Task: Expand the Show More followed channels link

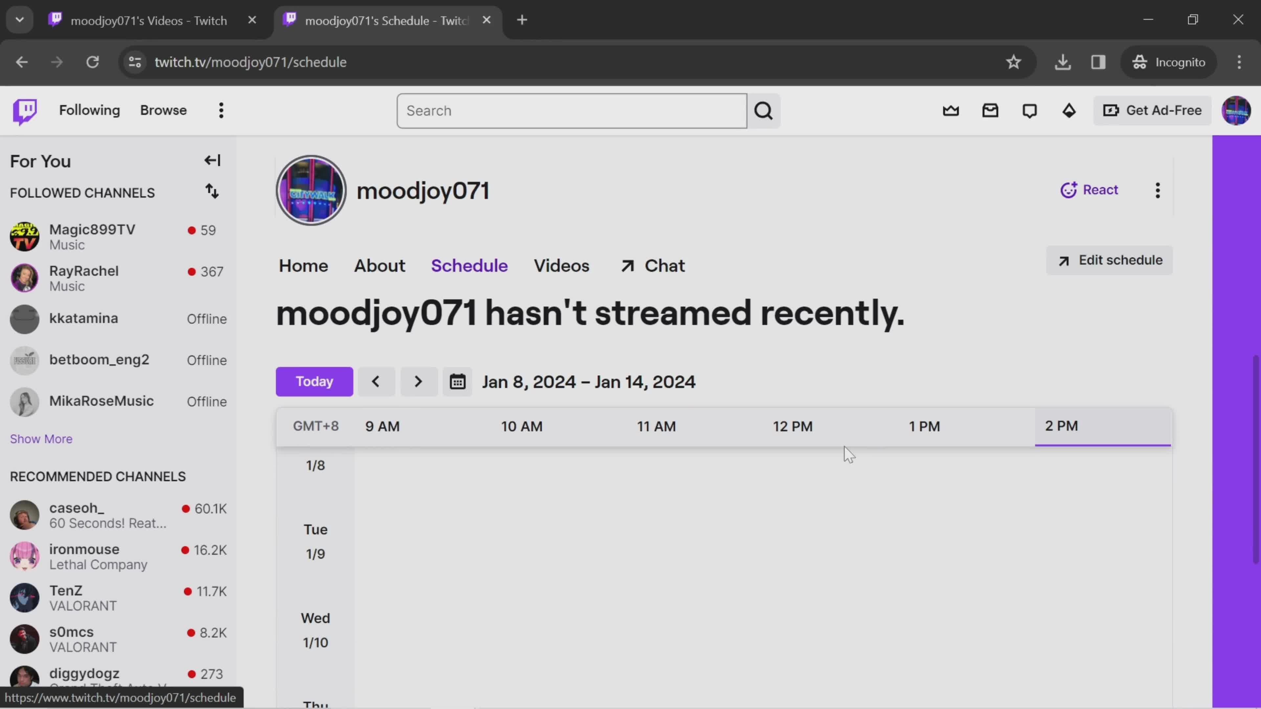Action: click(x=41, y=439)
